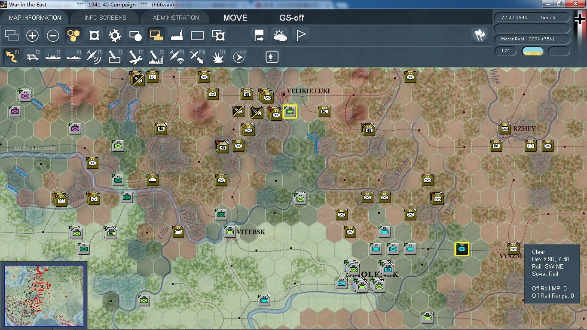Toggle the yellow hexagon grid icon

point(73,36)
